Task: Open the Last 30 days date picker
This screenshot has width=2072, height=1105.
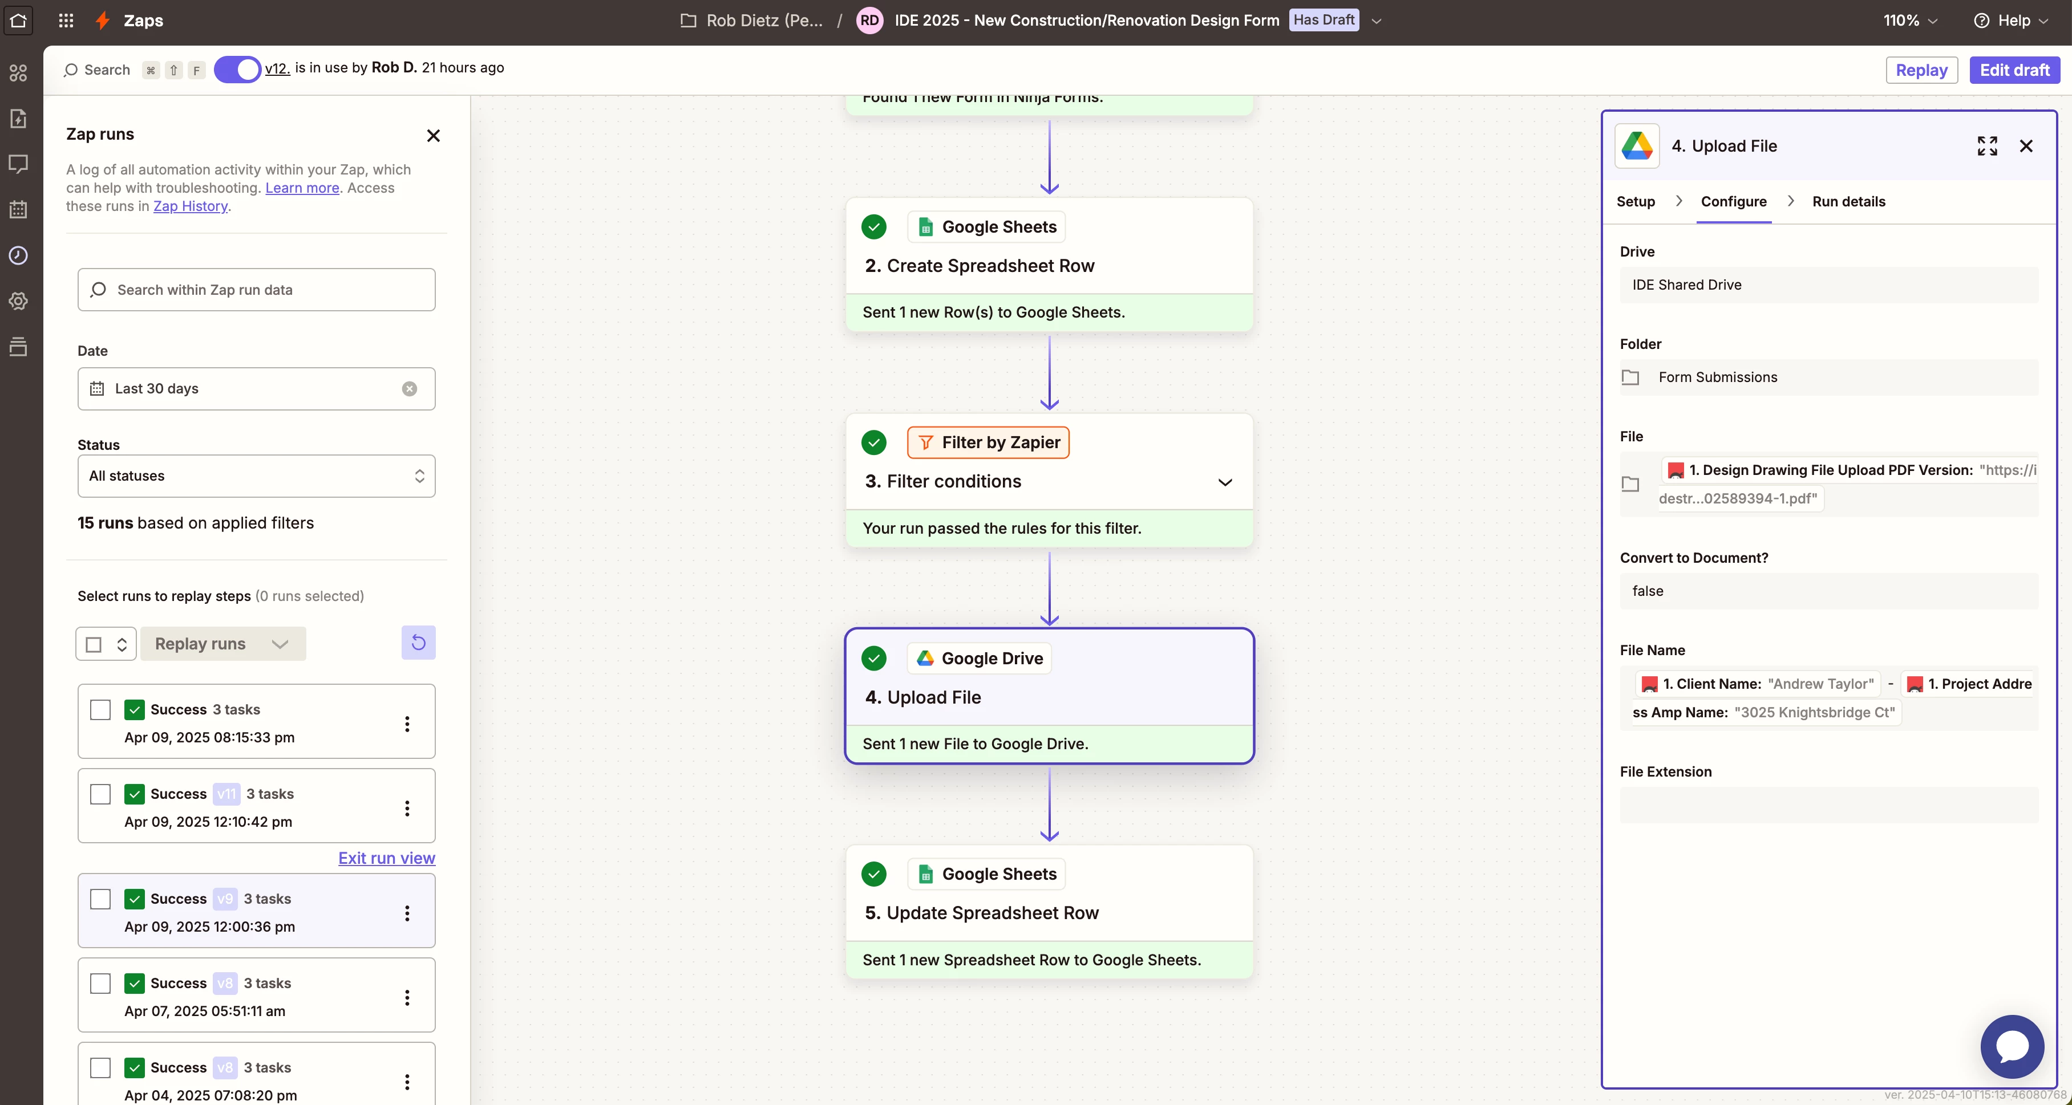Action: tap(257, 389)
